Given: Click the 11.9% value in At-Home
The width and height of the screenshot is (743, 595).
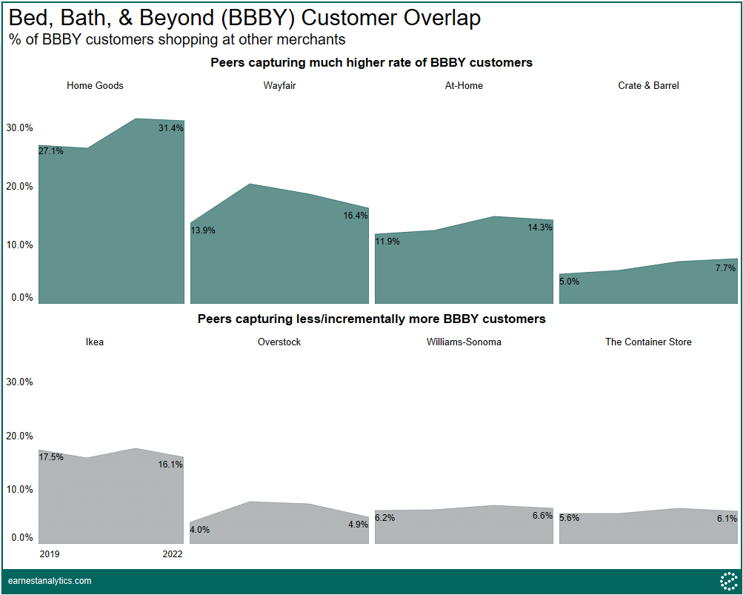Looking at the screenshot, I should [387, 242].
